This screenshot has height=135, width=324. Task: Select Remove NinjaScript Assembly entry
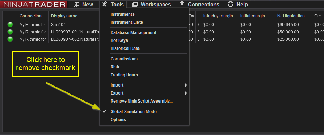point(142,101)
